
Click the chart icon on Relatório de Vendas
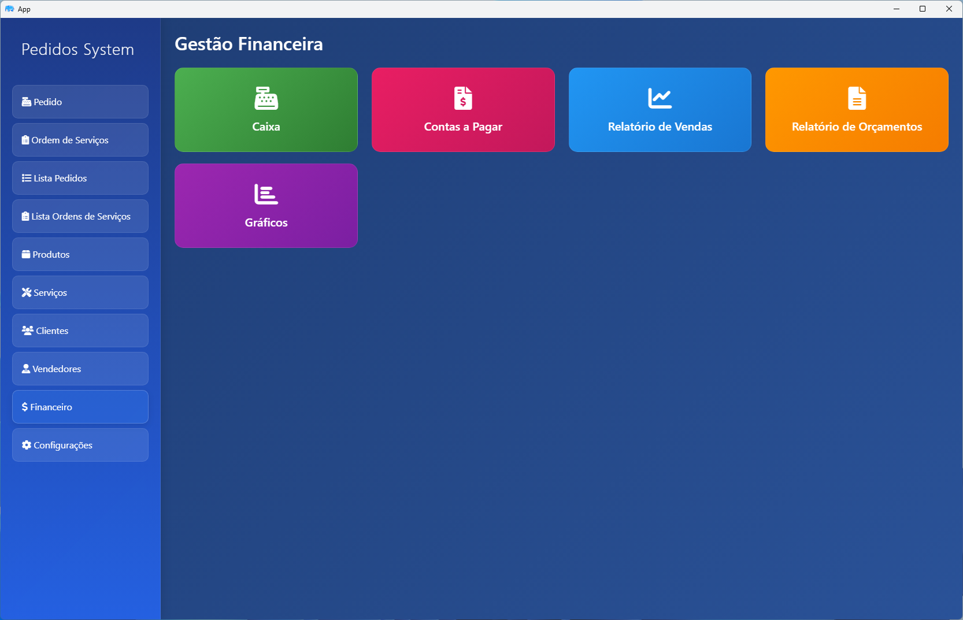660,98
